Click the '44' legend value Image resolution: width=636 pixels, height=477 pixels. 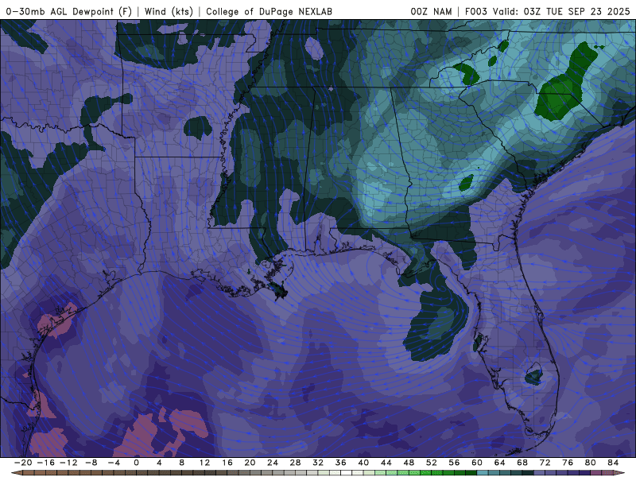point(386,463)
